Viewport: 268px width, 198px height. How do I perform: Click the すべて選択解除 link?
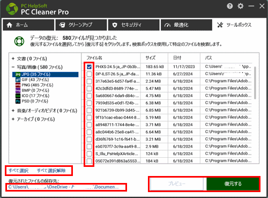coord(51,171)
